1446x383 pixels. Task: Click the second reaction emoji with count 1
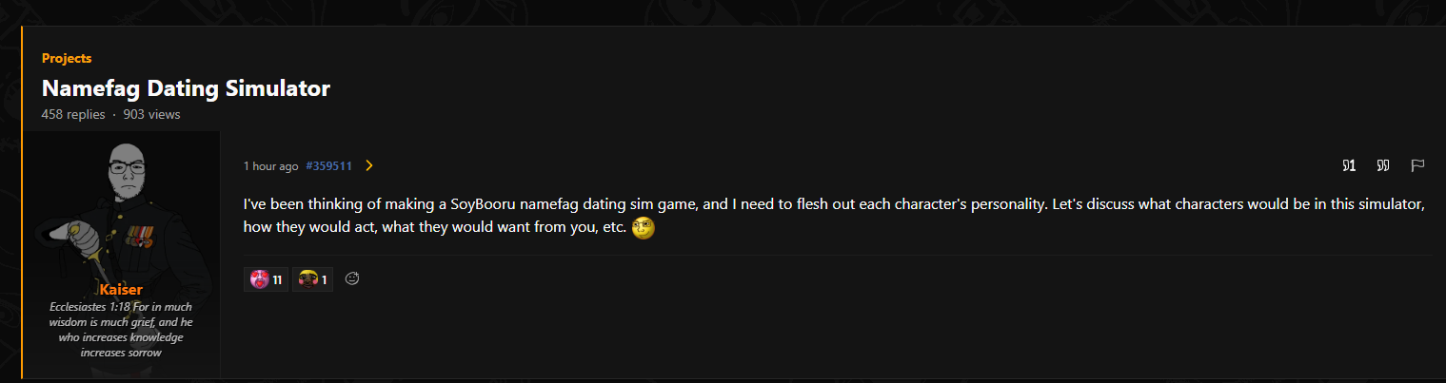pos(307,279)
